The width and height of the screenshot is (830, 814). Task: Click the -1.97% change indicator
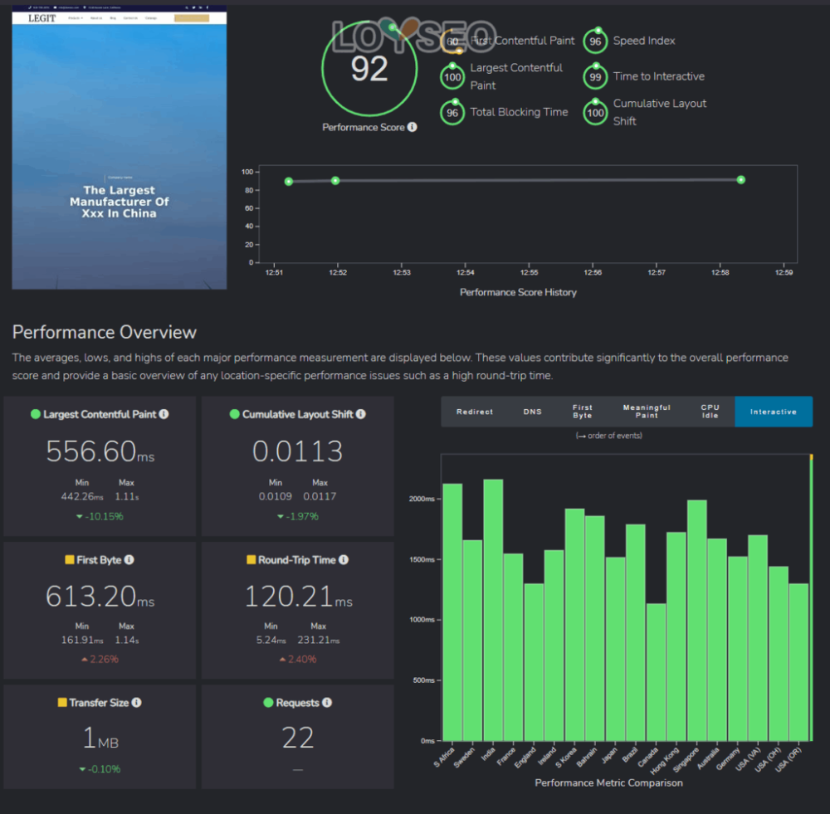(298, 516)
